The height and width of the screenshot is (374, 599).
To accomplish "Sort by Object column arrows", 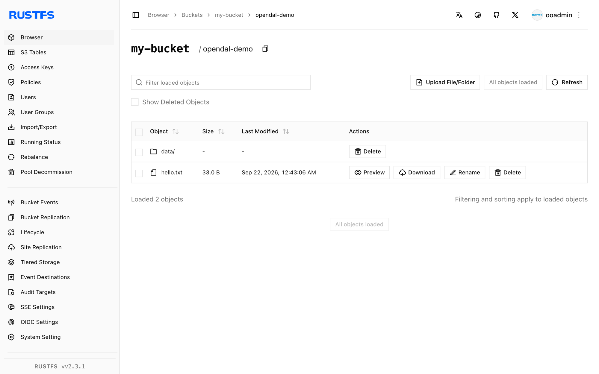I will pyautogui.click(x=176, y=131).
